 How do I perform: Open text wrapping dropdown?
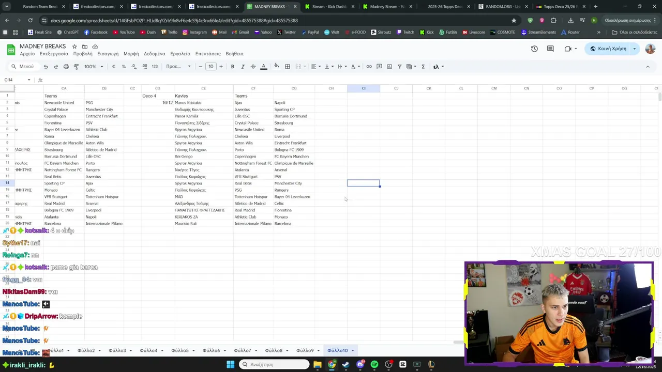pos(342,67)
